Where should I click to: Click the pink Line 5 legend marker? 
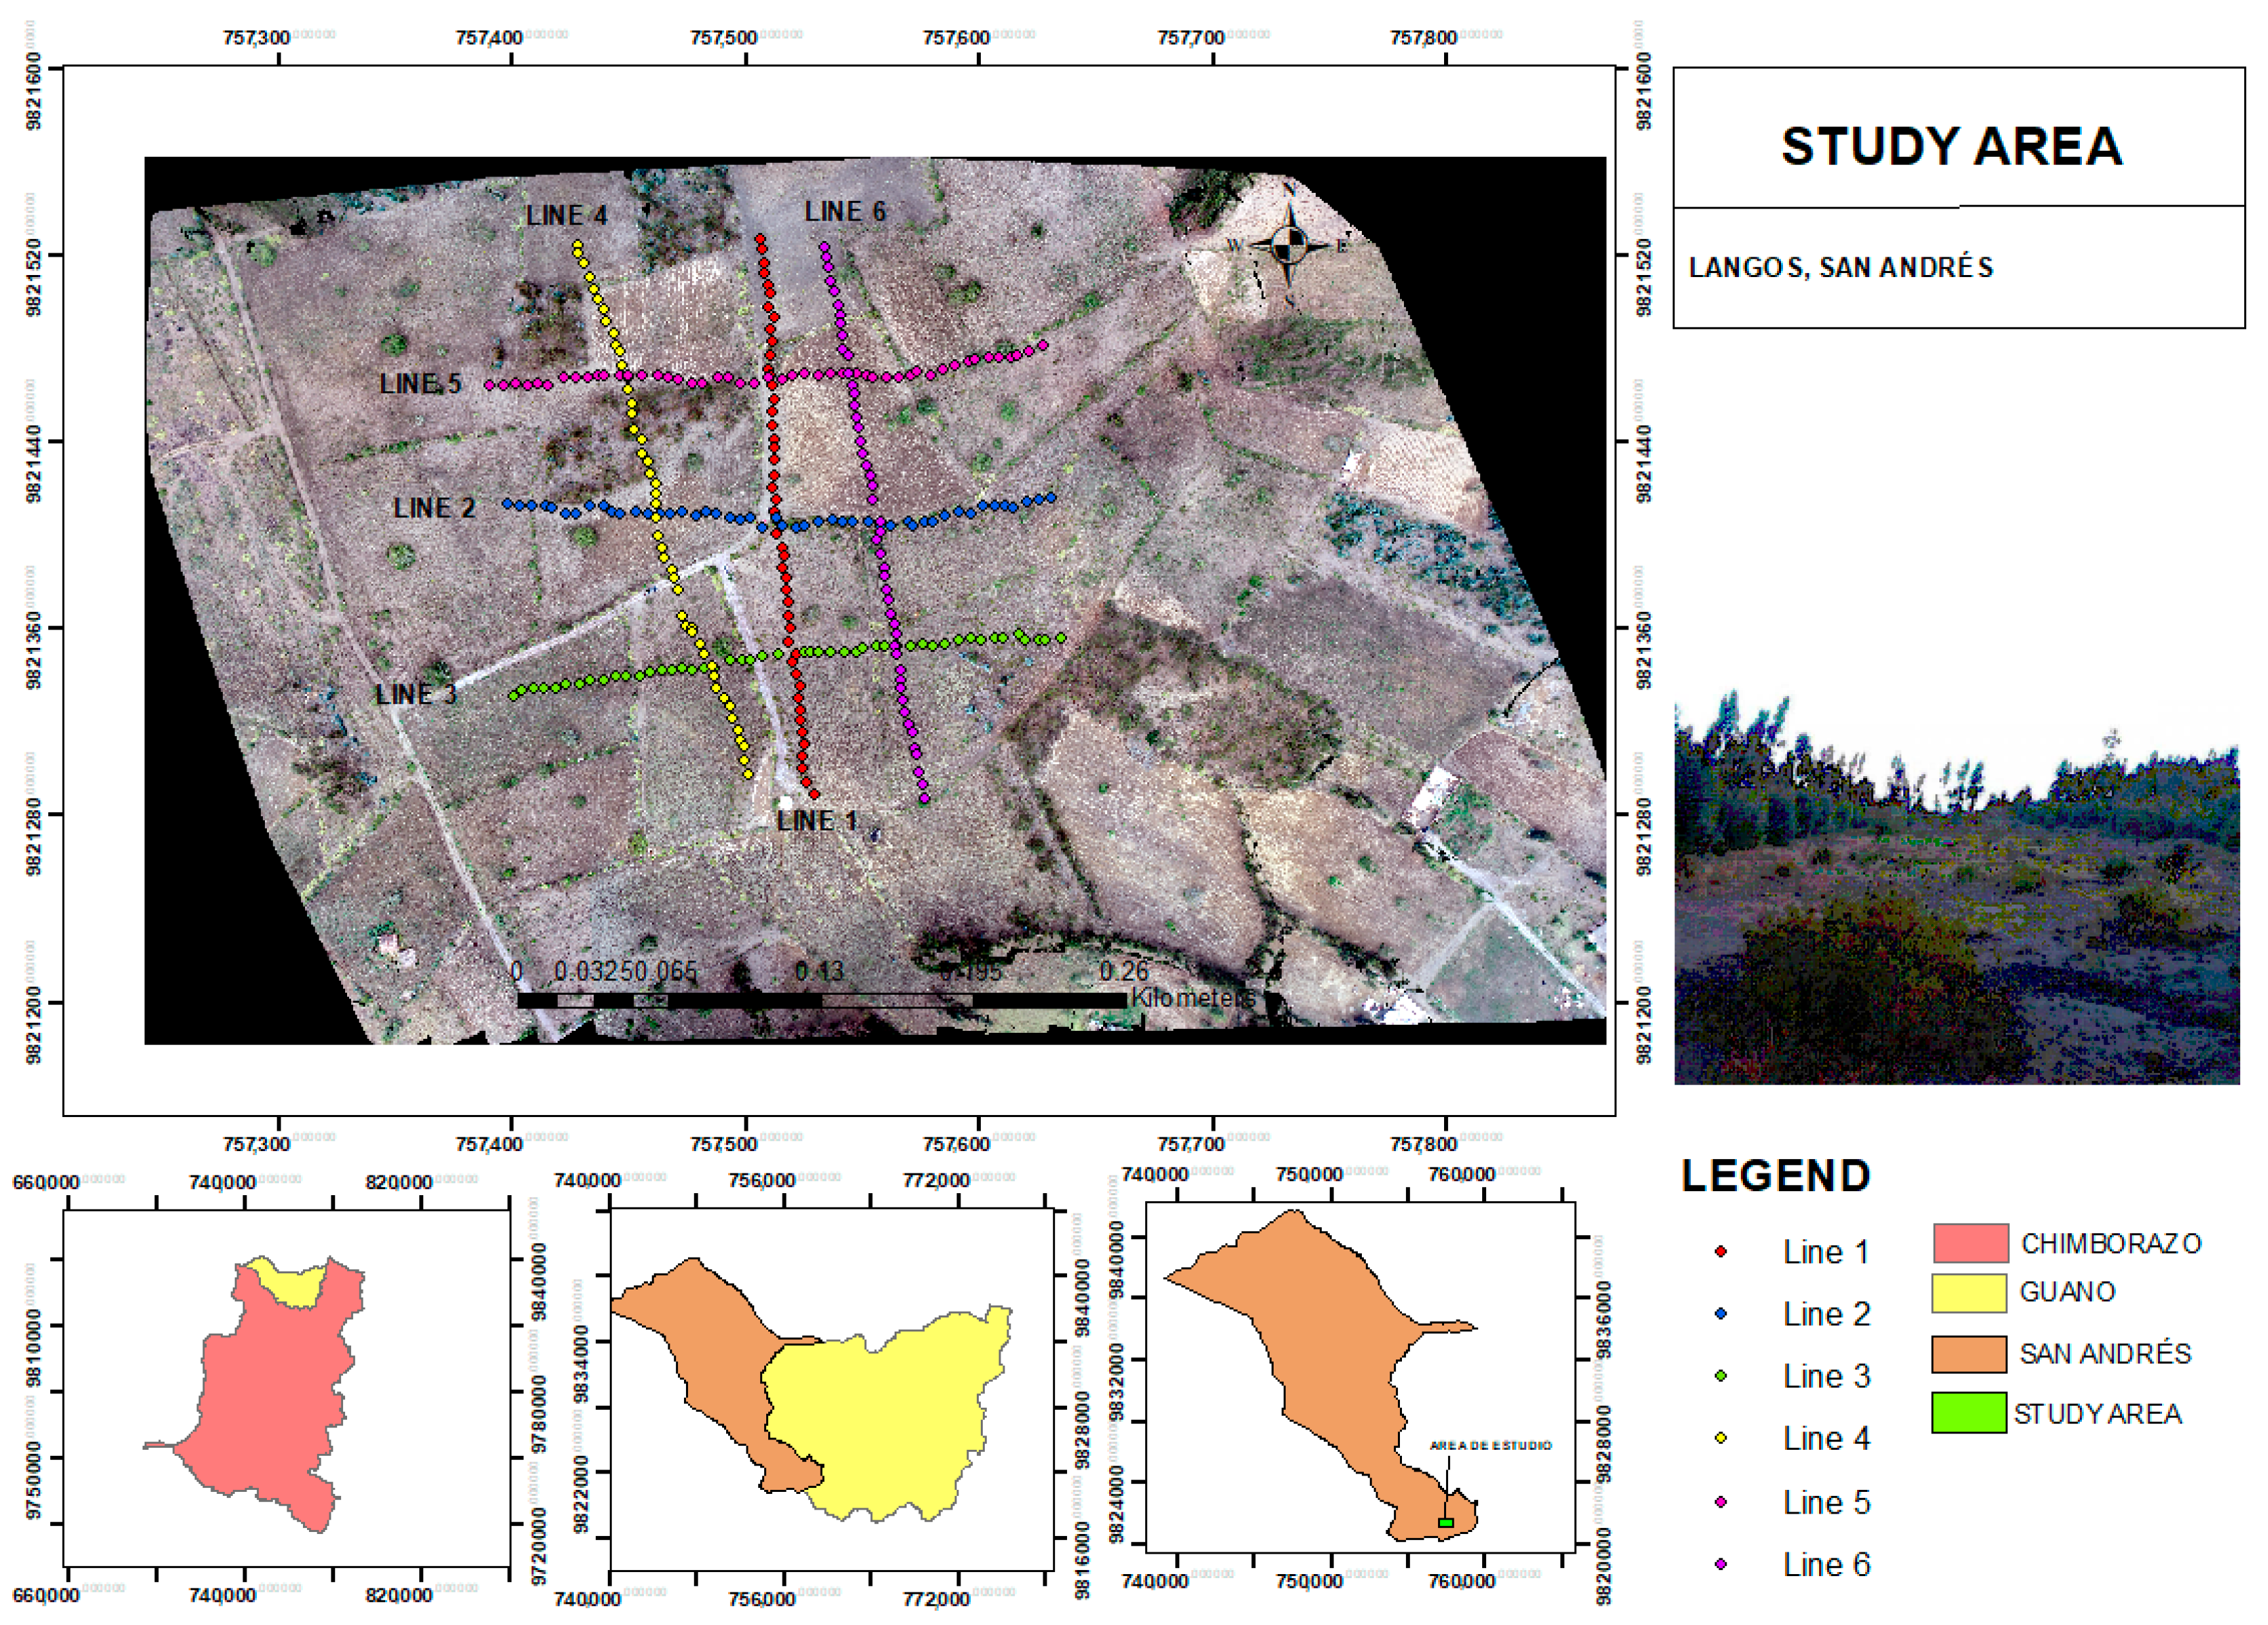point(1721,1501)
